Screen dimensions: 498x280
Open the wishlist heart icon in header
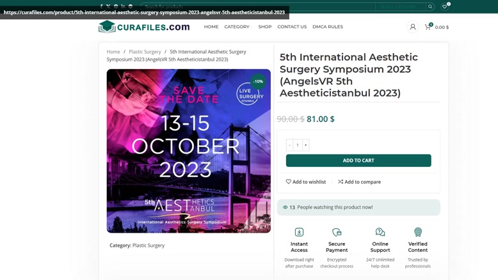445,6
